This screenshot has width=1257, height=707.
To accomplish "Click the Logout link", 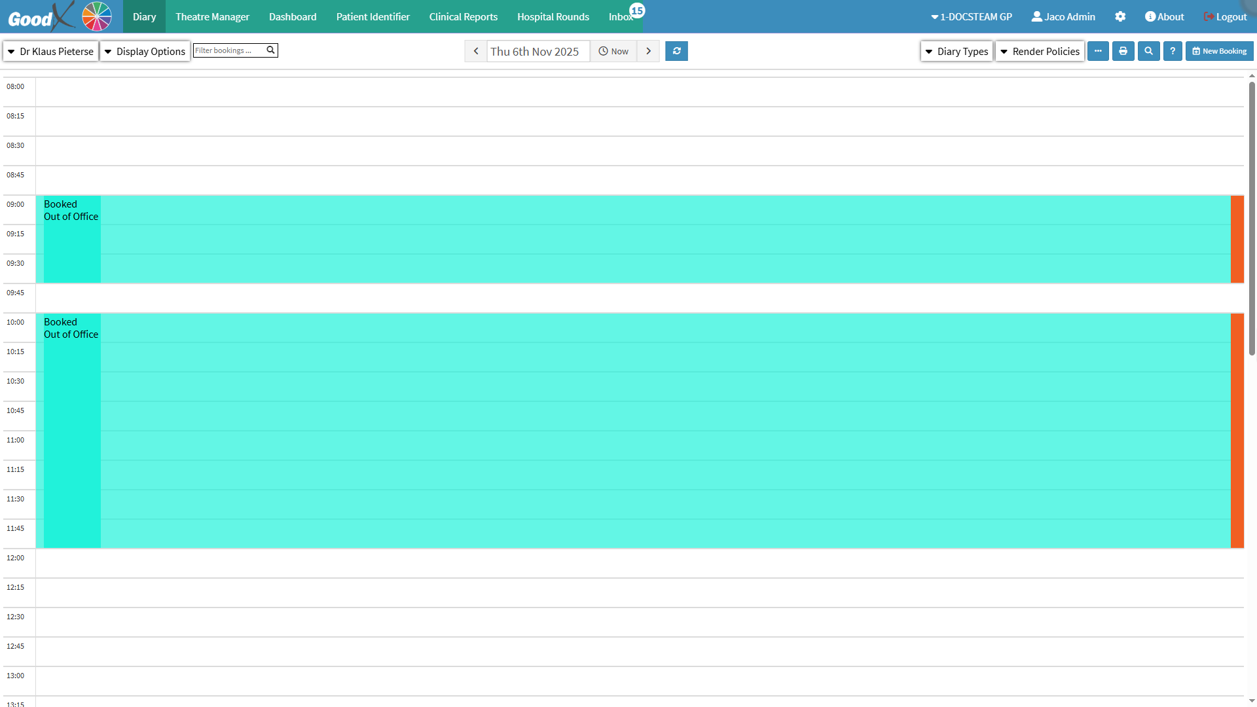I will [1225, 17].
